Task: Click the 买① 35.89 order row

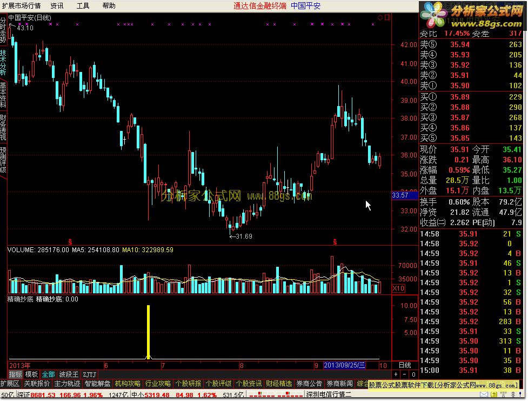Action: tap(471, 97)
